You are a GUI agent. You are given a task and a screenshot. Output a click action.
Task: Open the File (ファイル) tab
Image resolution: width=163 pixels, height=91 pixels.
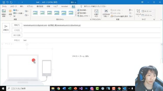click(x=4, y=6)
